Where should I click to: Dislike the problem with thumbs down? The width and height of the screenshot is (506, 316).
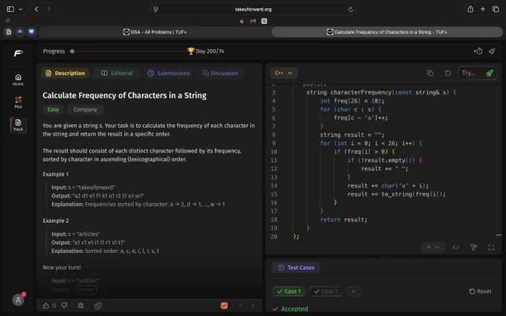[x=64, y=306]
